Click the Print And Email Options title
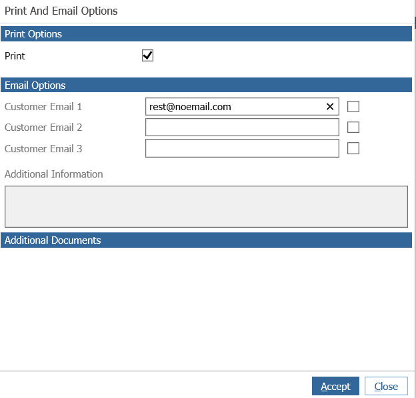 [x=61, y=11]
